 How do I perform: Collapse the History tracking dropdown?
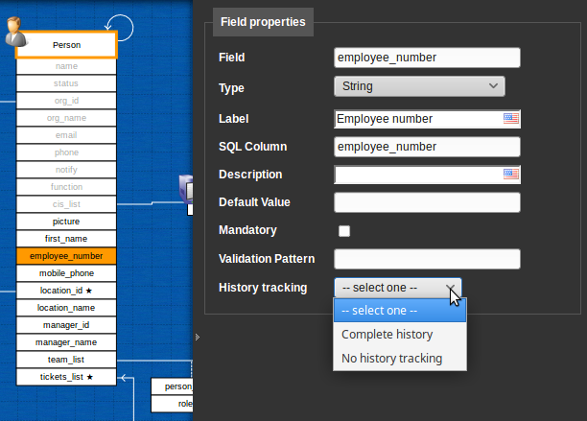point(398,287)
